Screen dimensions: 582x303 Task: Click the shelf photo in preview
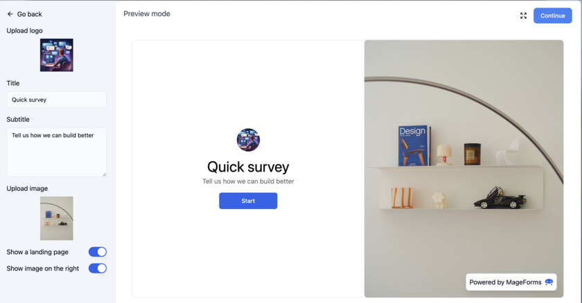tap(464, 169)
